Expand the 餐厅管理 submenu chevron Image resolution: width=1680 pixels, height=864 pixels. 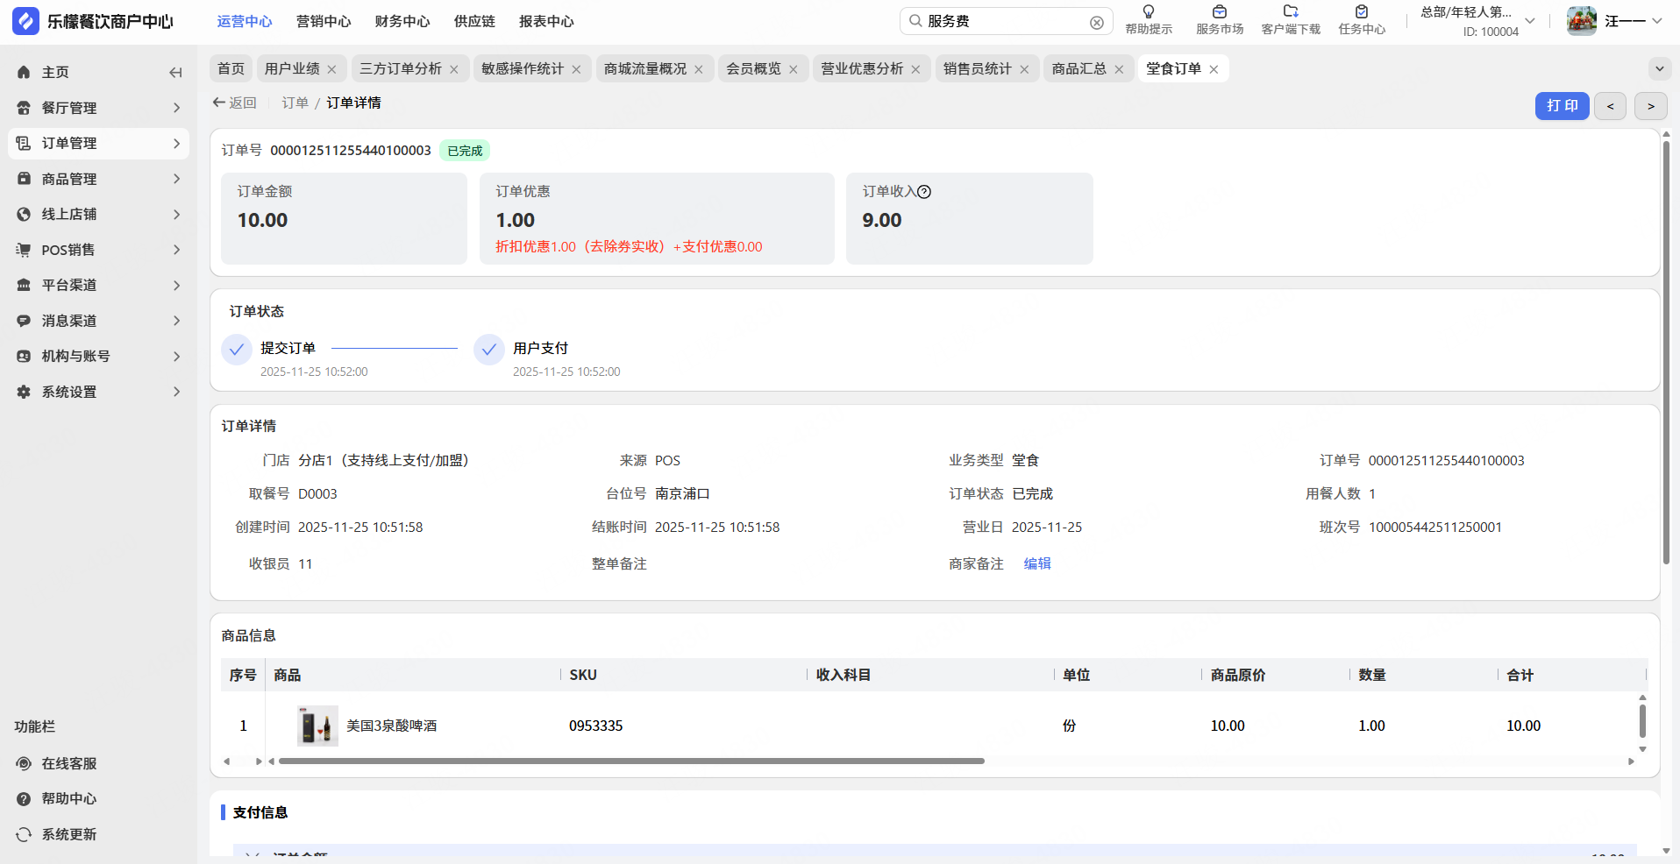[x=176, y=108]
